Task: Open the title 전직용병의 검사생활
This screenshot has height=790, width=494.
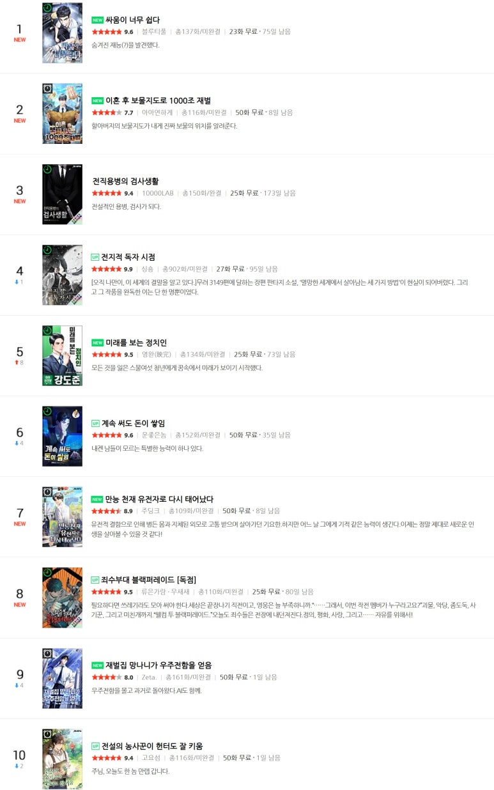Action: point(125,182)
